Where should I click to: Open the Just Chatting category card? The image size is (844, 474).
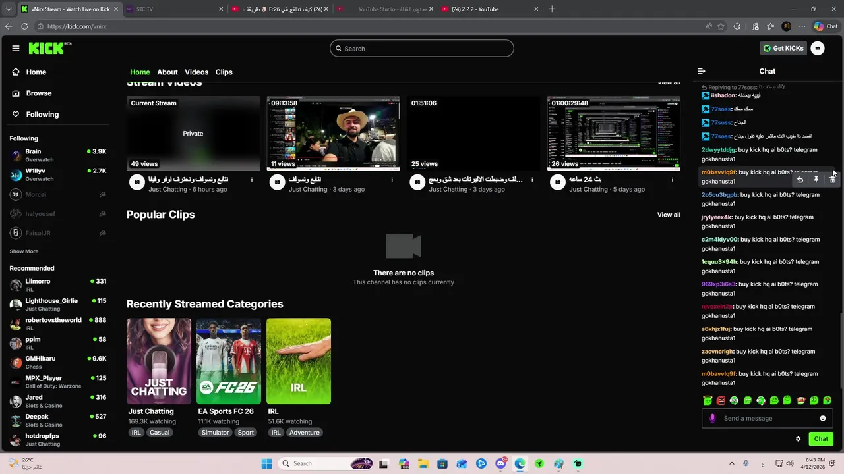(159, 361)
